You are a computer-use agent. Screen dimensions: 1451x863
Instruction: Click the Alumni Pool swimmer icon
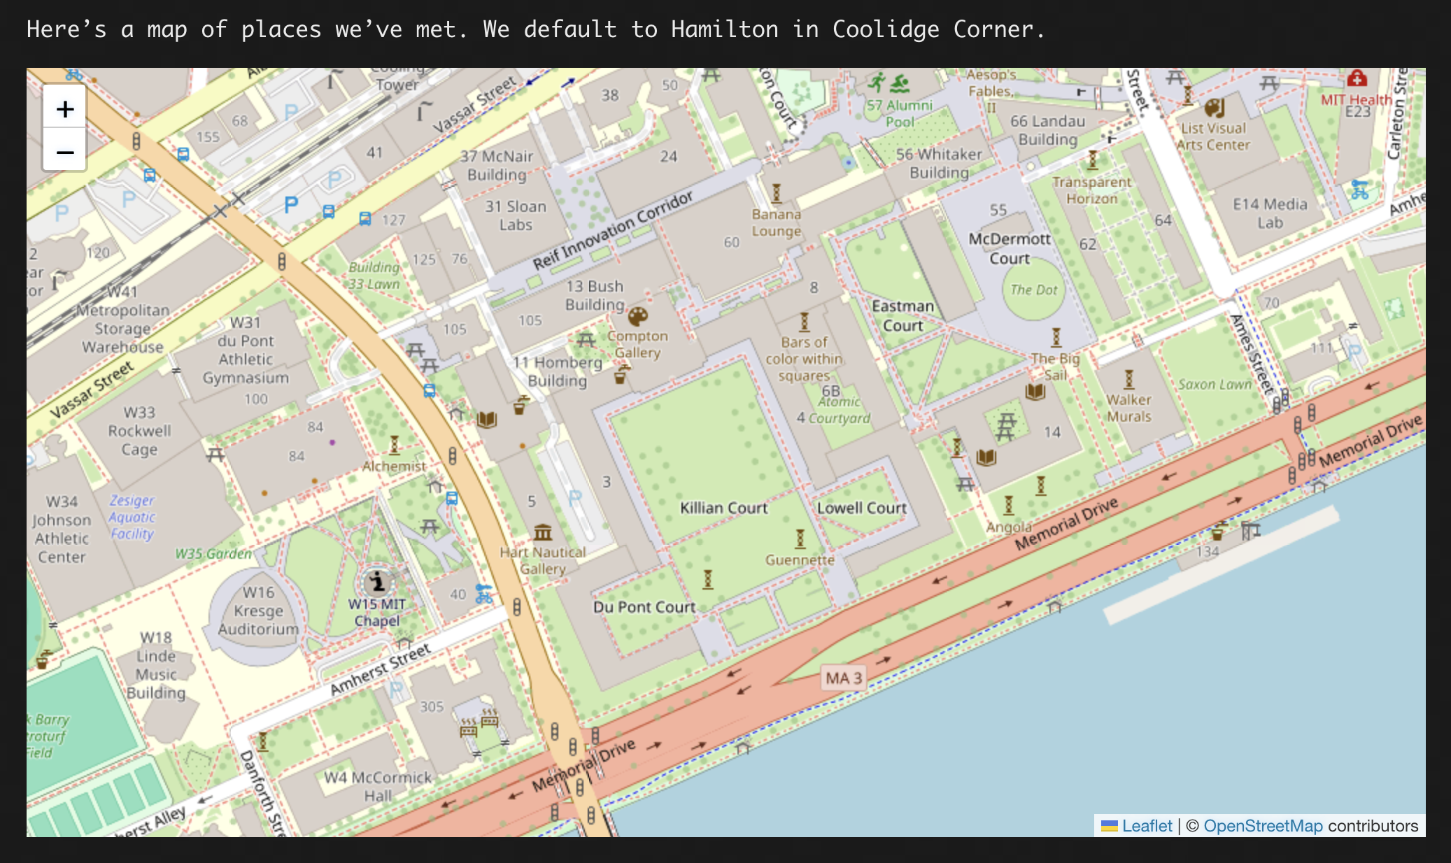coord(899,84)
